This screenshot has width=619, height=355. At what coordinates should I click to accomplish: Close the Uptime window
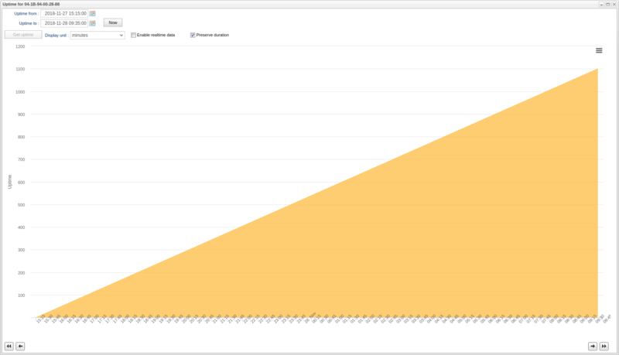(614, 4)
